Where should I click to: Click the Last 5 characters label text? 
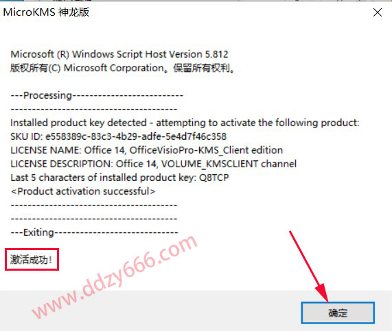(103, 177)
